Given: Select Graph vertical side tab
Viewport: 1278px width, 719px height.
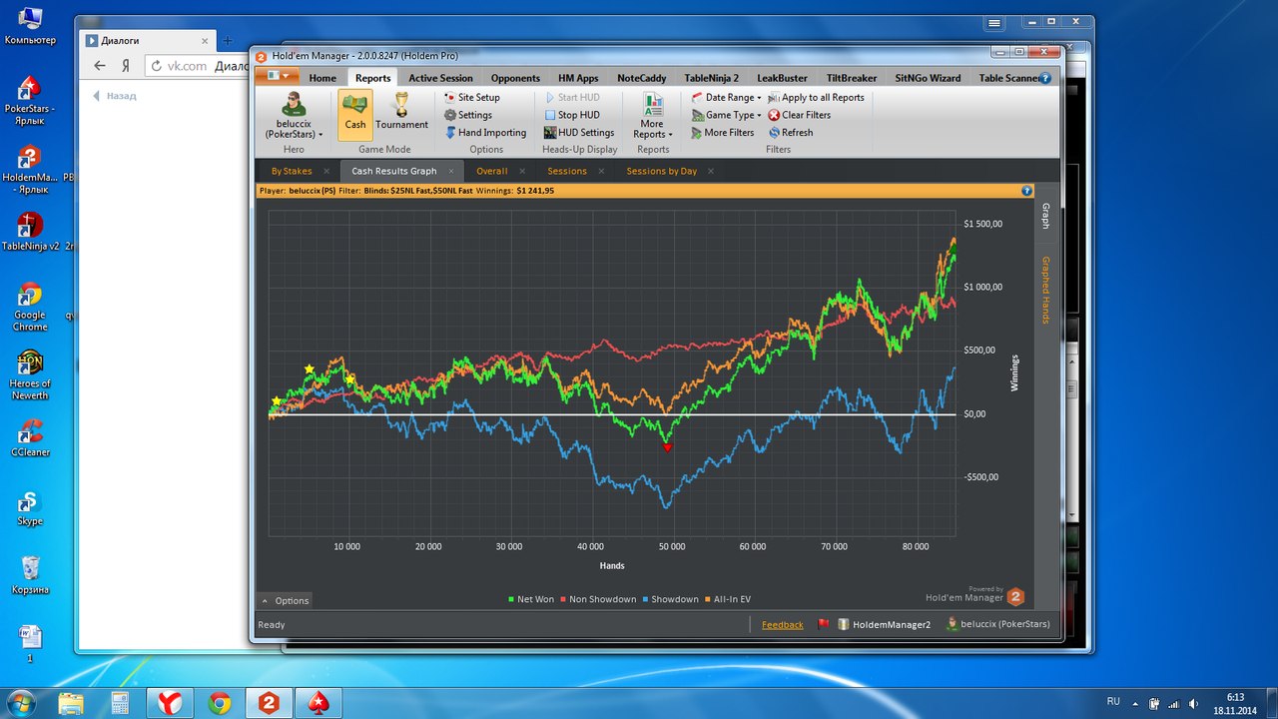Looking at the screenshot, I should point(1045,216).
